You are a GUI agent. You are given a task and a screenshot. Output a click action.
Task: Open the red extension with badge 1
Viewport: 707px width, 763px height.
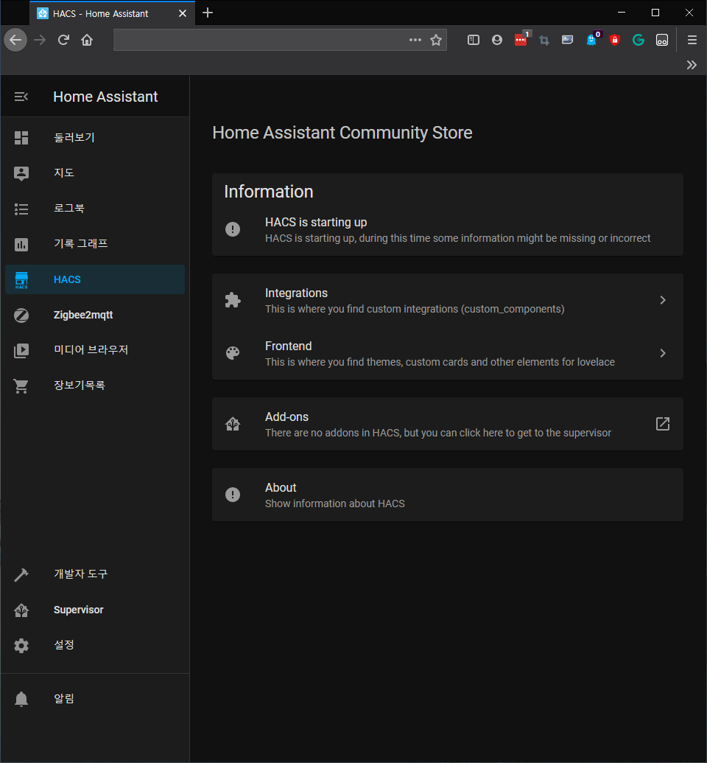coord(521,39)
